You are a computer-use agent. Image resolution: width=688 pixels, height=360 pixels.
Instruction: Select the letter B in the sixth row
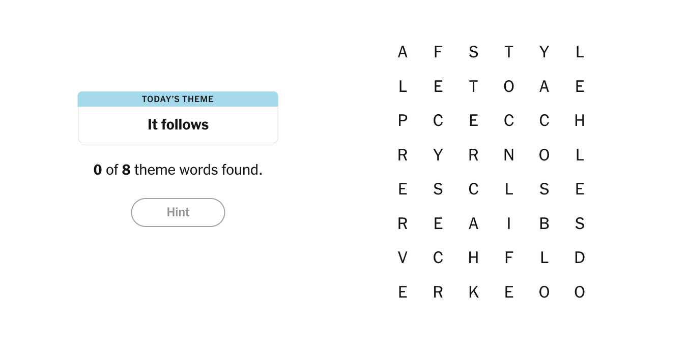(544, 223)
